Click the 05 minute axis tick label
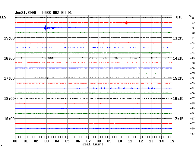 tap(67, 141)
